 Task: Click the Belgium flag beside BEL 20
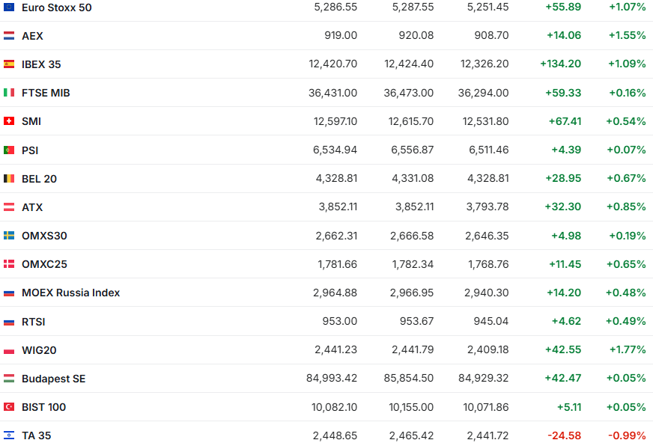coord(9,179)
